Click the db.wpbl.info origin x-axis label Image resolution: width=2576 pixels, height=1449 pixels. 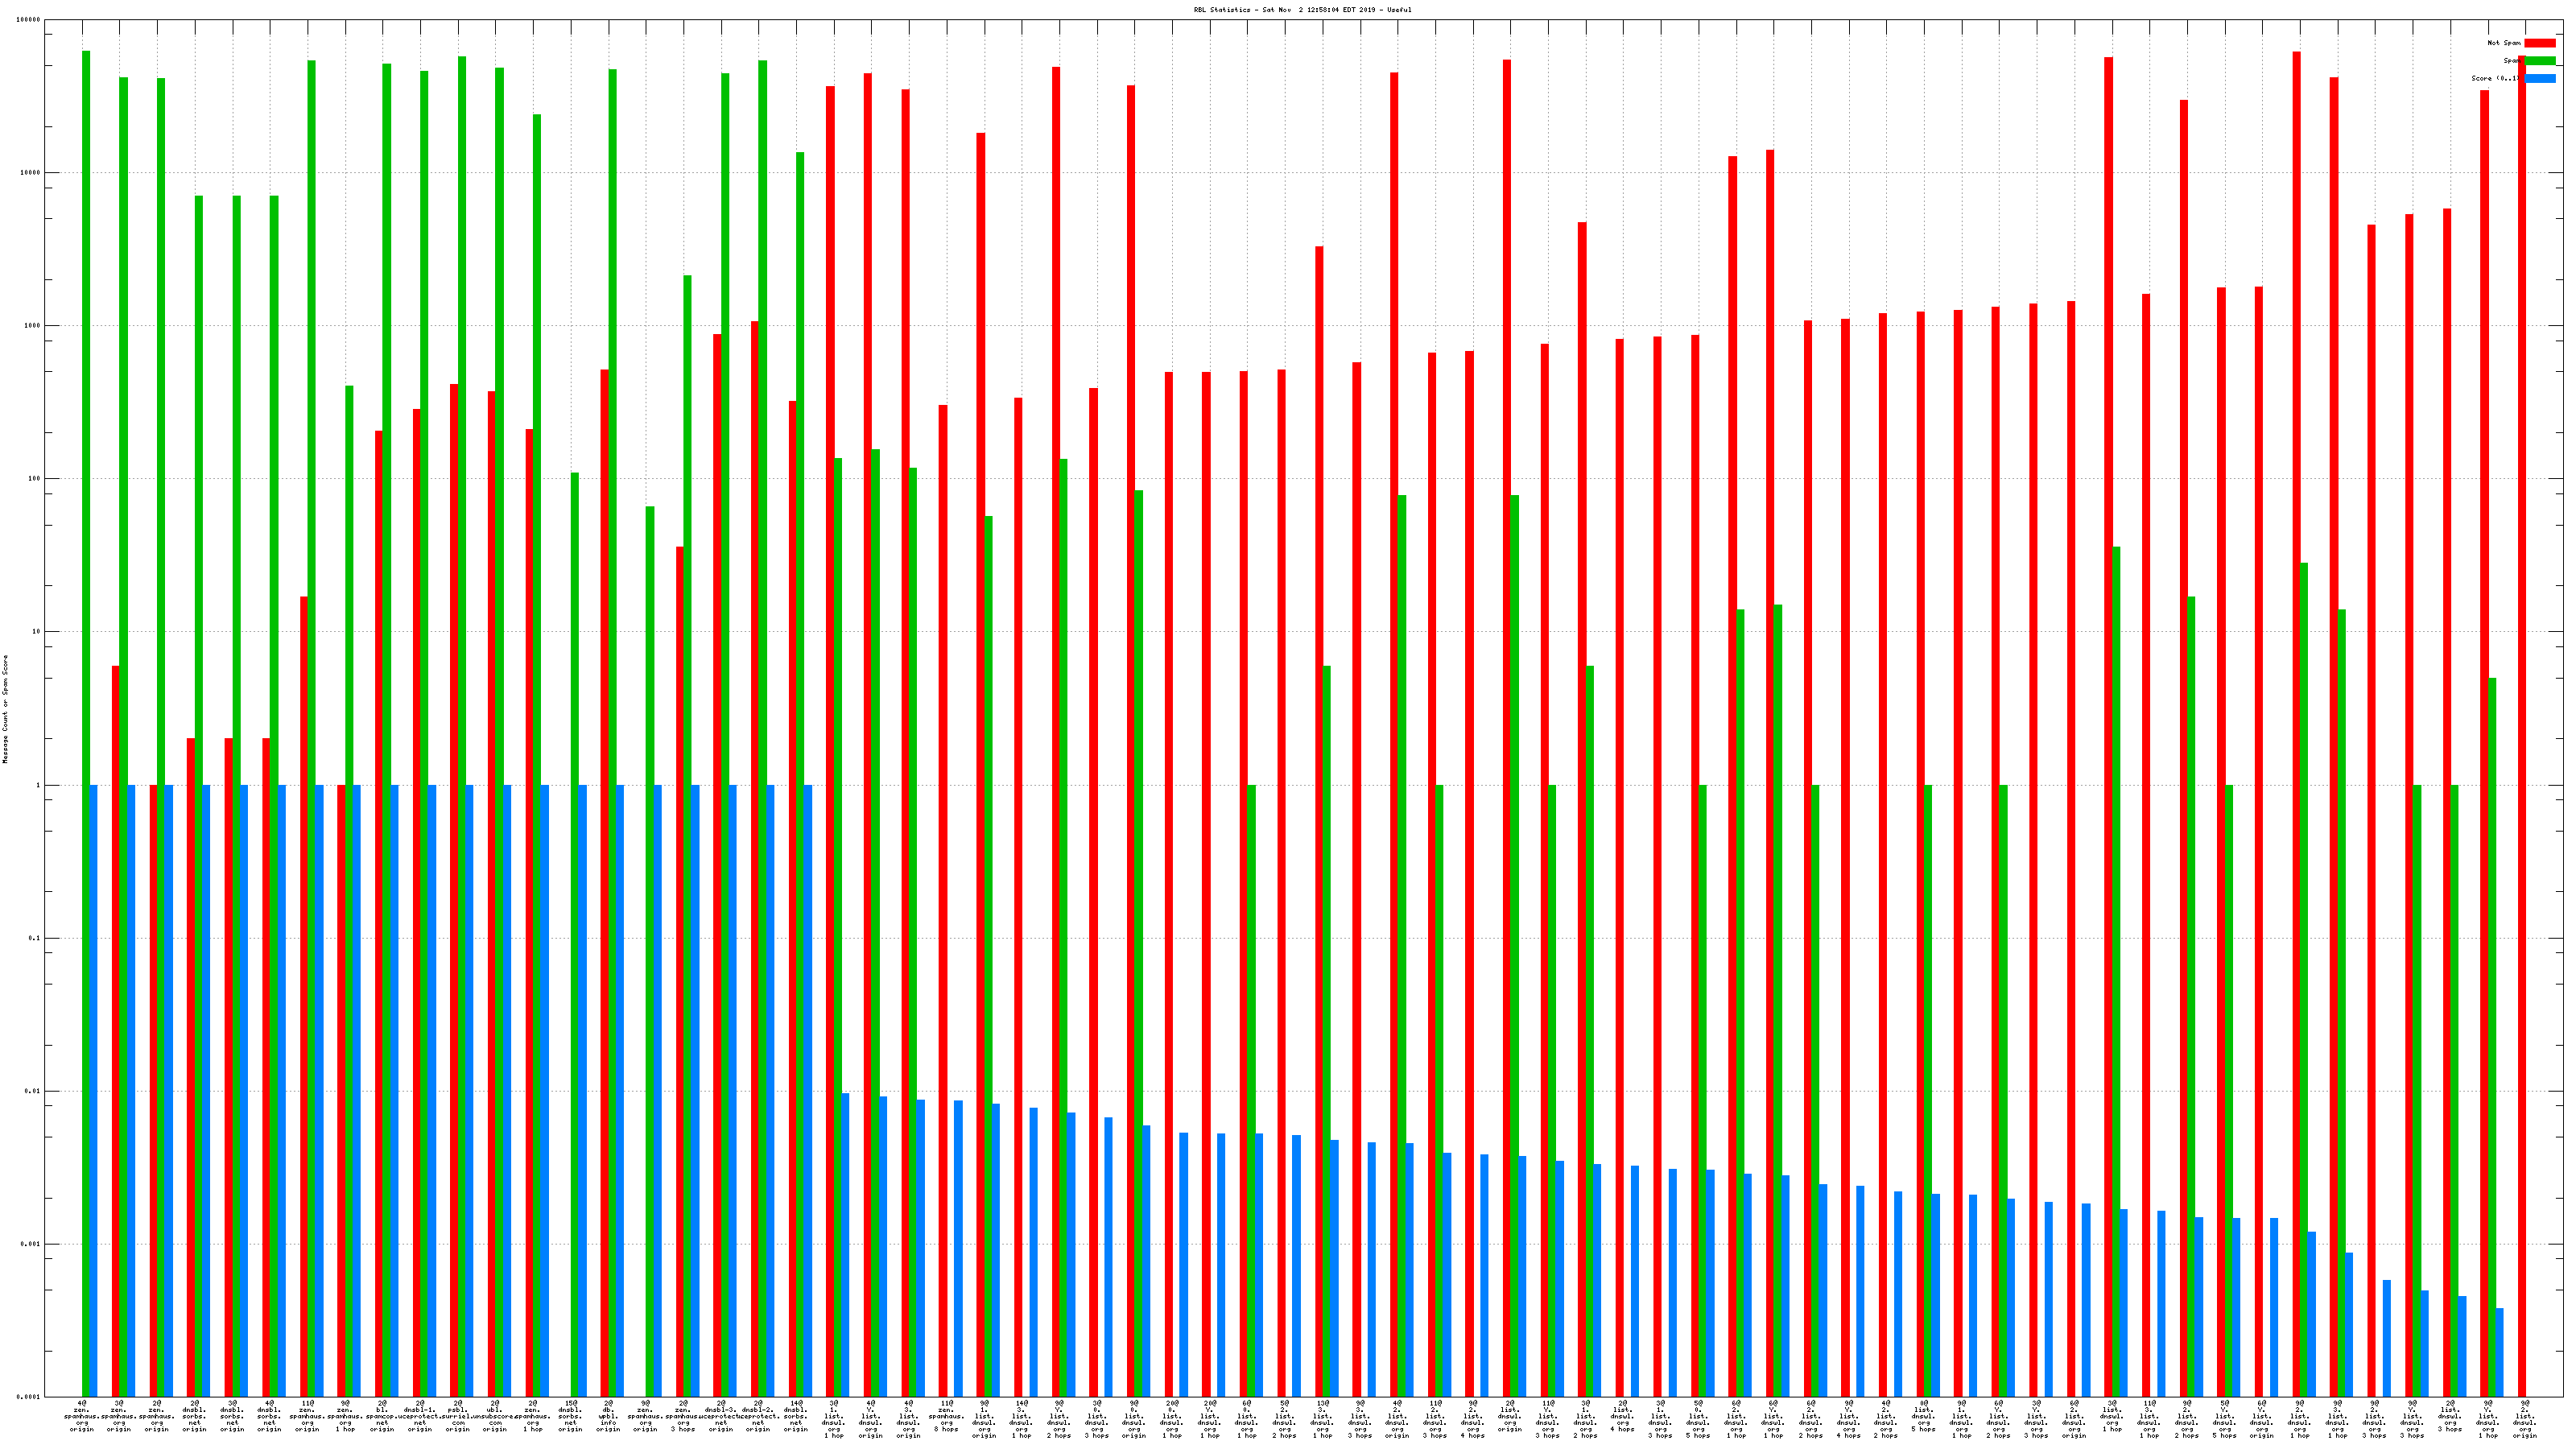[x=608, y=1416]
